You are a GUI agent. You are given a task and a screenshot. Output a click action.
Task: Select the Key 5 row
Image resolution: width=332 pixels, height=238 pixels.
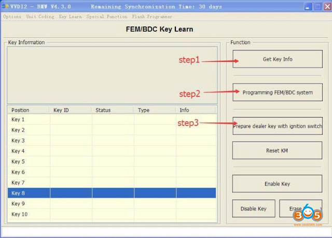[x=112, y=162]
